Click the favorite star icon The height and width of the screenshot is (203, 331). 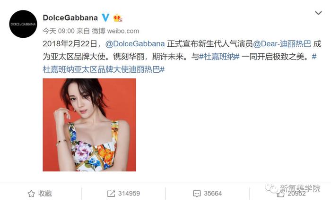pos(31,194)
